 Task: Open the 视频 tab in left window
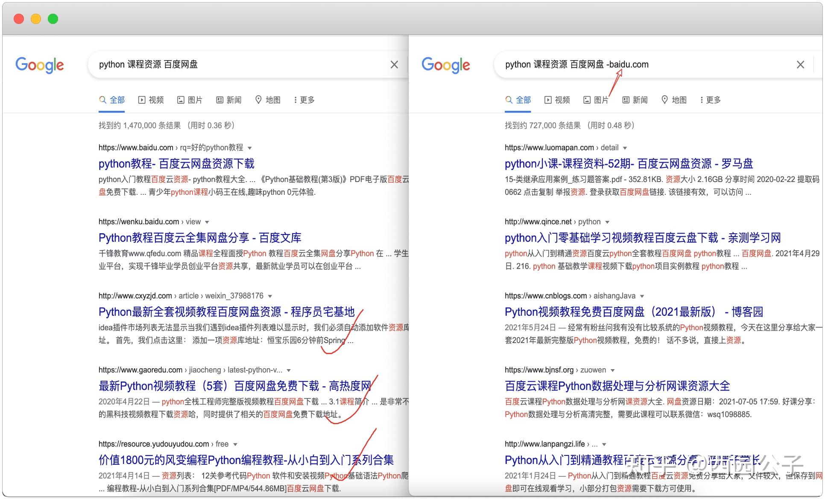pos(151,100)
